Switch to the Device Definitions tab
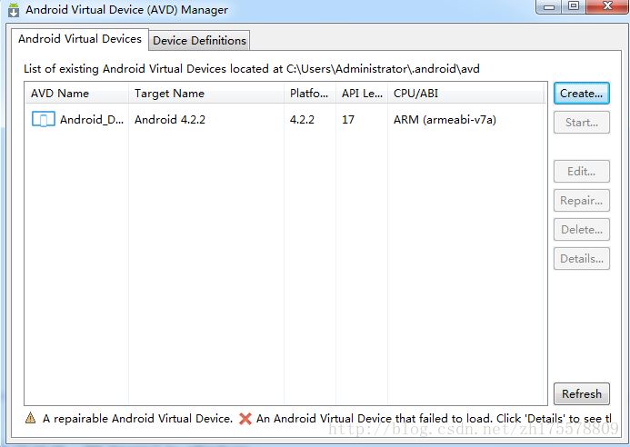This screenshot has width=630, height=447. (x=199, y=41)
